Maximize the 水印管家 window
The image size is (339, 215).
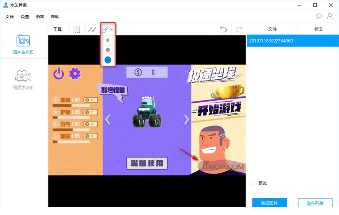click(x=315, y=5)
